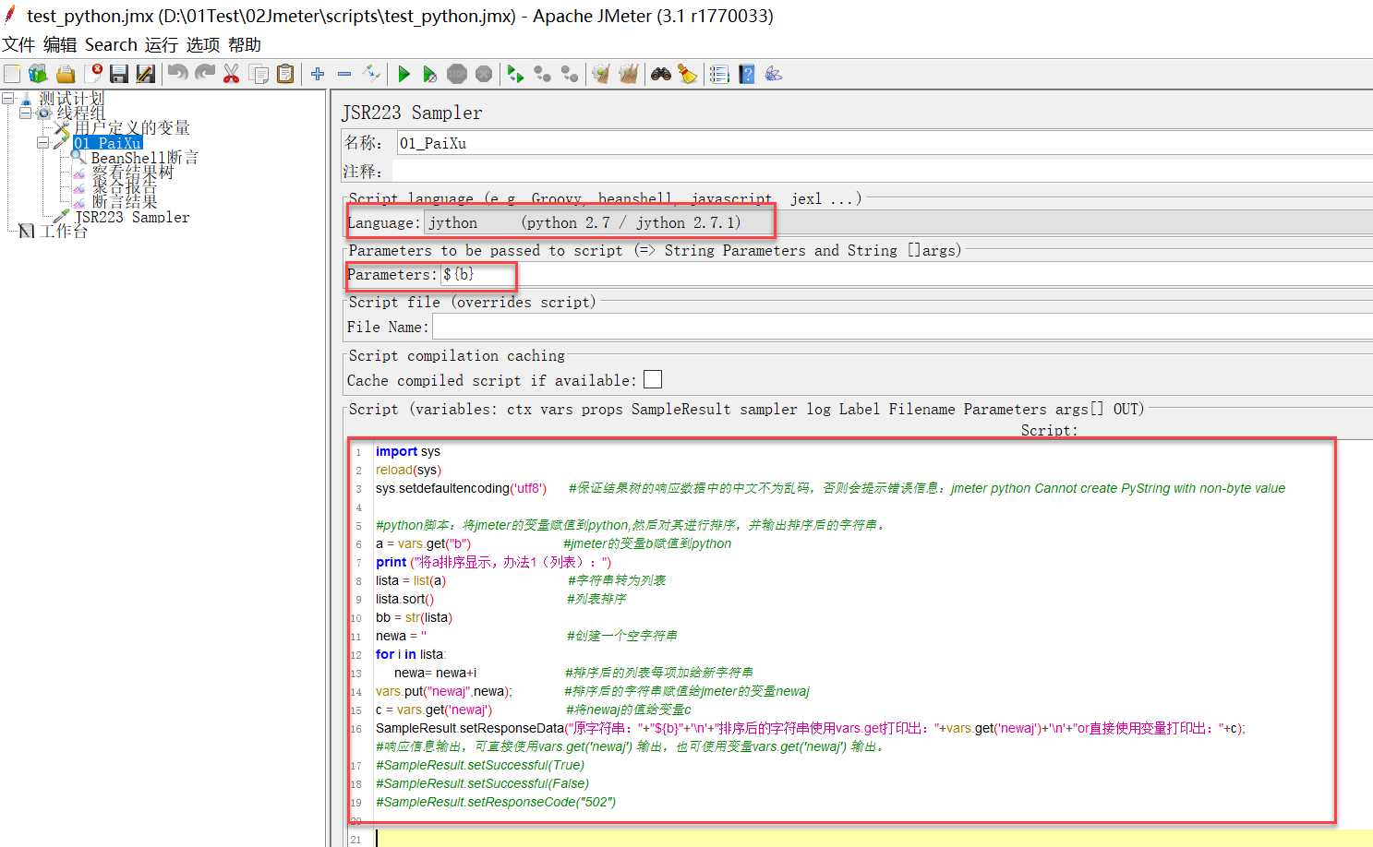This screenshot has height=847, width=1373.
Task: Click the Remote shutdown all icon
Action: [x=570, y=74]
